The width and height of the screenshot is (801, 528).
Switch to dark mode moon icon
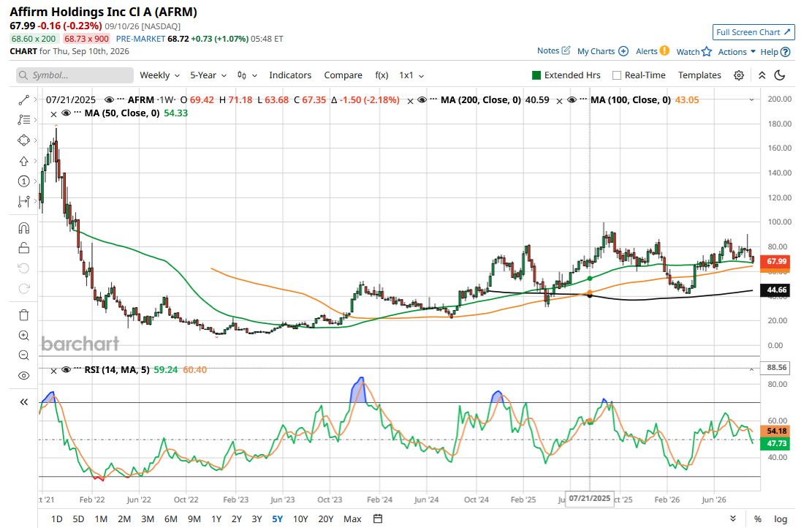(780, 75)
